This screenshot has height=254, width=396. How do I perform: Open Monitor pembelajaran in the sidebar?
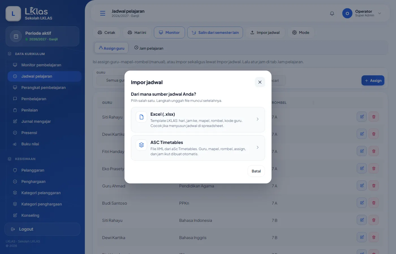point(44,65)
